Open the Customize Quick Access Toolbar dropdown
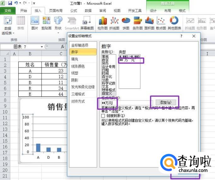Viewport: 215px width, 180px height. pyautogui.click(x=34, y=3)
